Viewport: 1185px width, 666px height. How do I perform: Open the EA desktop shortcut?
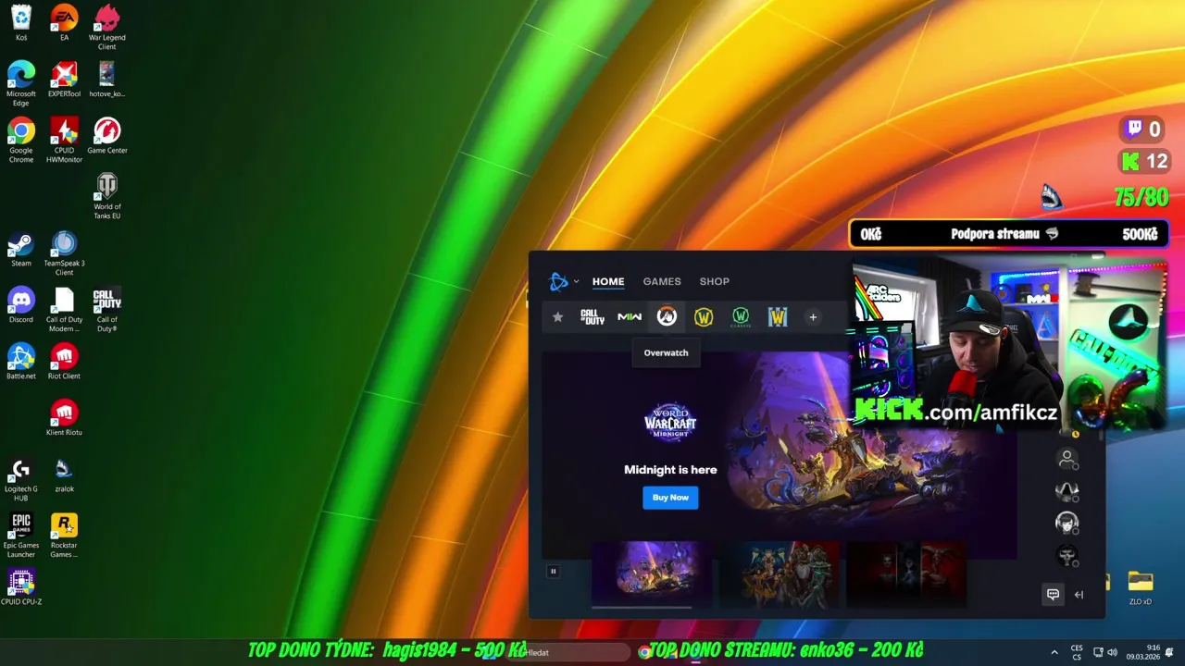64,23
